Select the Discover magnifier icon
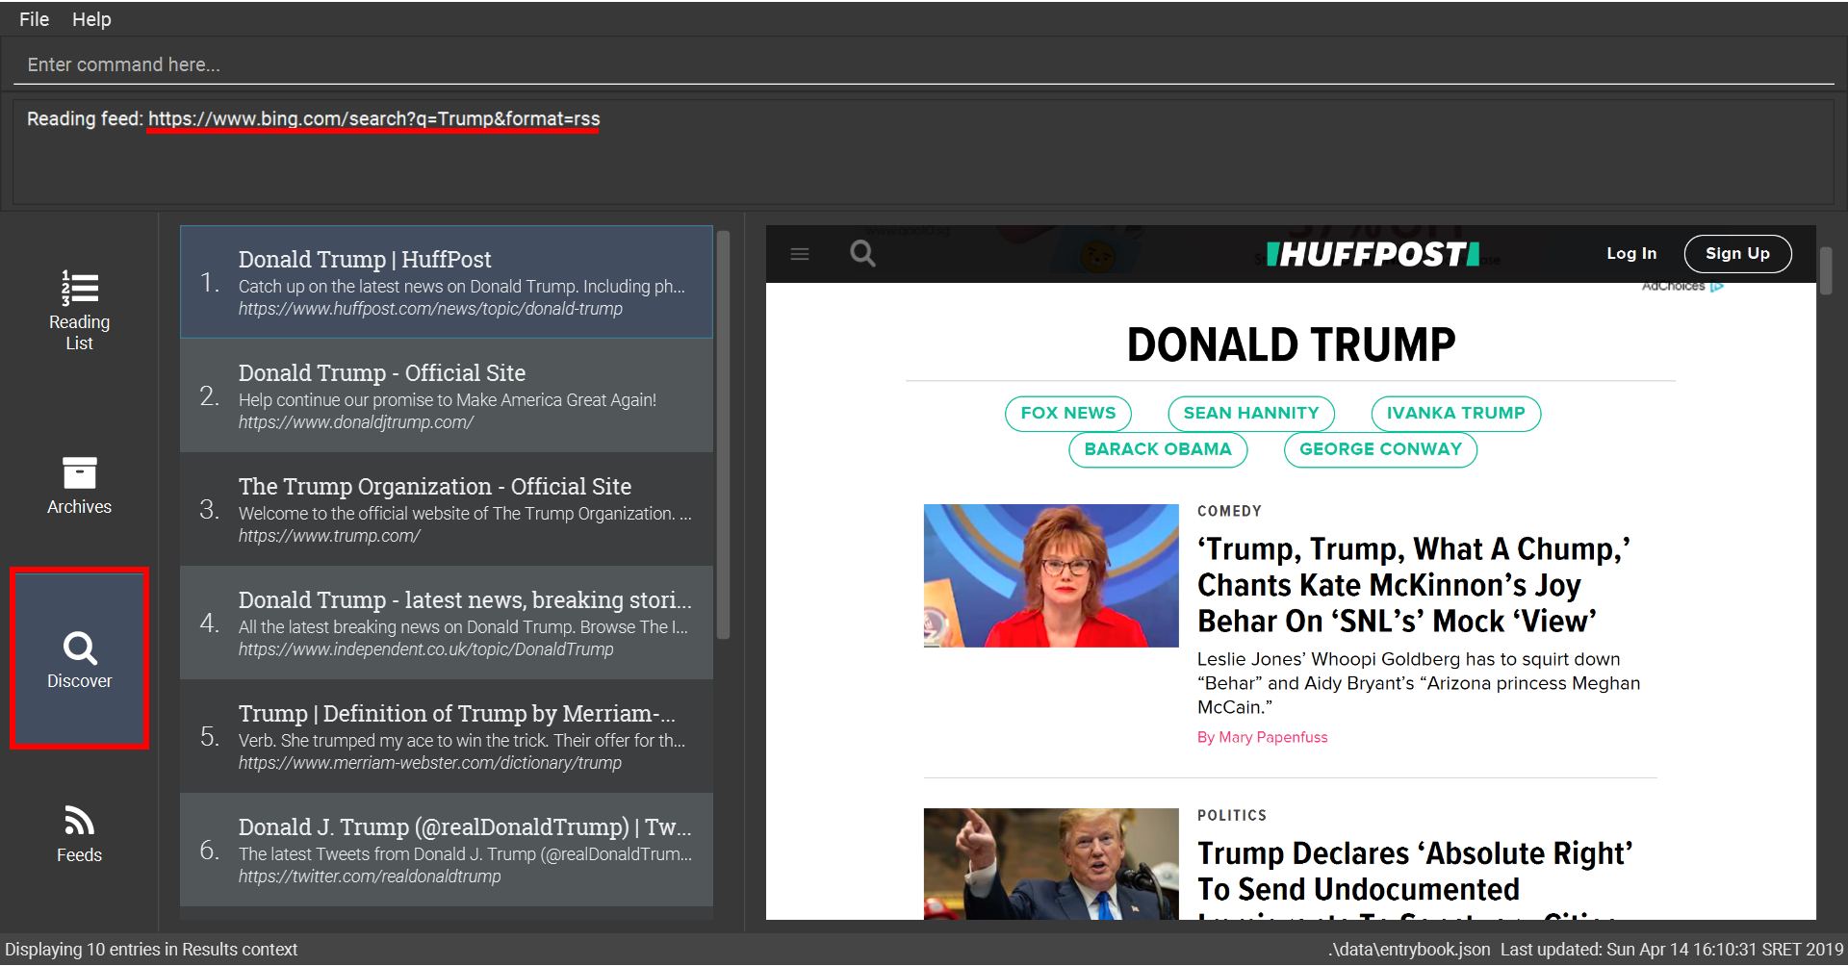 80,648
